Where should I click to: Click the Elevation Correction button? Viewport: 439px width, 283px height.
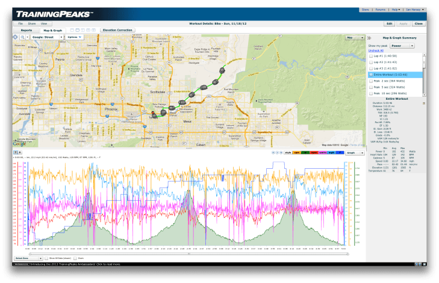119,29
